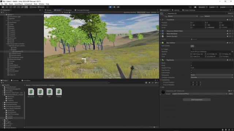Open the Static dropdown arrow in Inspector
The height and width of the screenshot is (131, 234).
click(233, 13)
